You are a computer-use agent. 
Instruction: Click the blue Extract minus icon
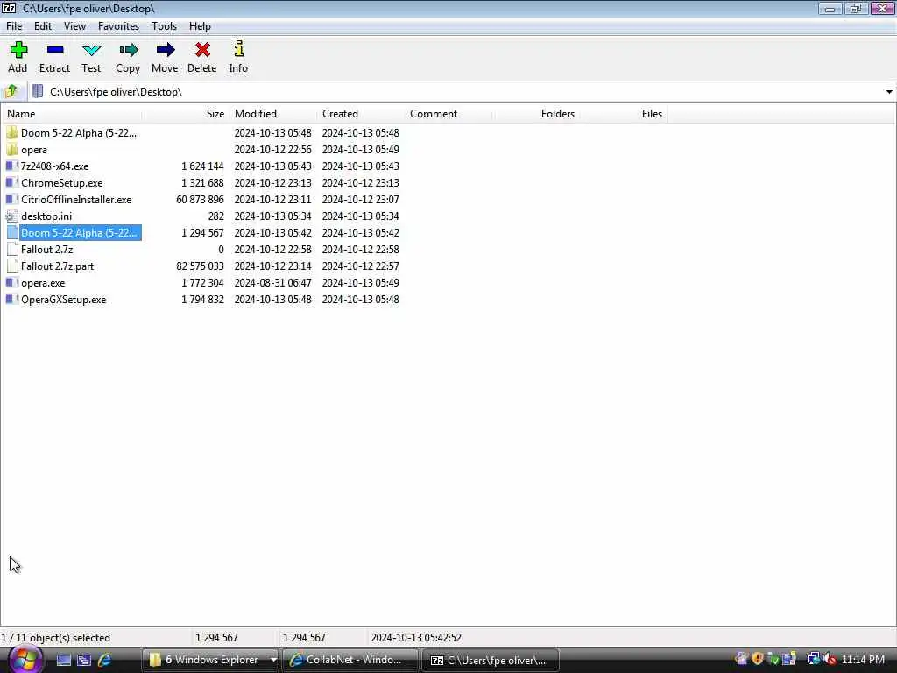[55, 50]
